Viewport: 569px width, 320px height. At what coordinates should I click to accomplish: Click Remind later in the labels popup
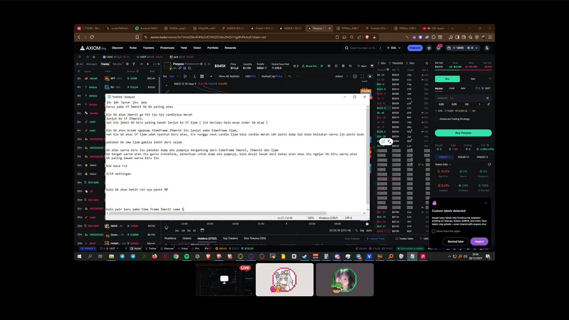click(455, 241)
